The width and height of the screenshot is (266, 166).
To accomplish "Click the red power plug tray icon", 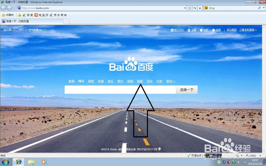I will [229, 162].
